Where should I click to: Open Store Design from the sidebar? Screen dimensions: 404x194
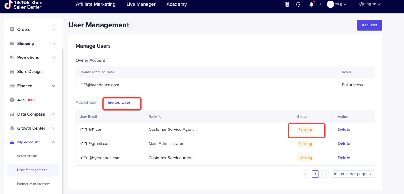tap(29, 72)
